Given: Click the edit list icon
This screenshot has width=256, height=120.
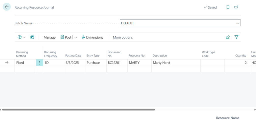Looking at the screenshot, I should click(x=32, y=37).
